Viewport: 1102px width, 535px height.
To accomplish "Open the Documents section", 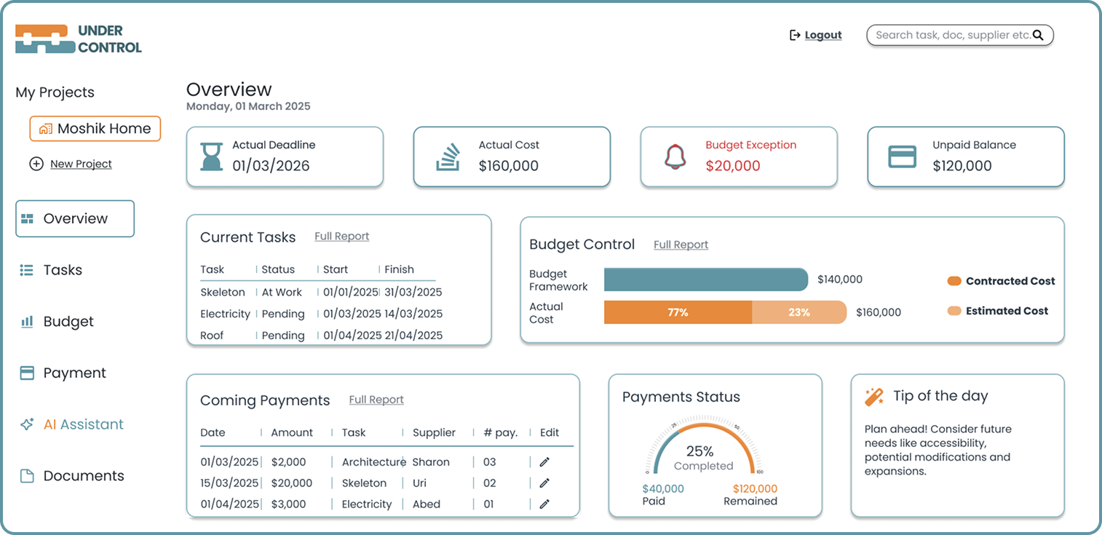I will click(x=83, y=476).
